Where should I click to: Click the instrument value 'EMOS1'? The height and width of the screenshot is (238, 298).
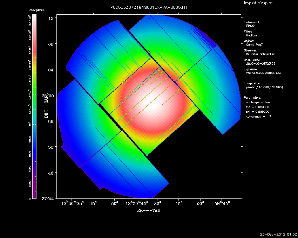(x=251, y=26)
